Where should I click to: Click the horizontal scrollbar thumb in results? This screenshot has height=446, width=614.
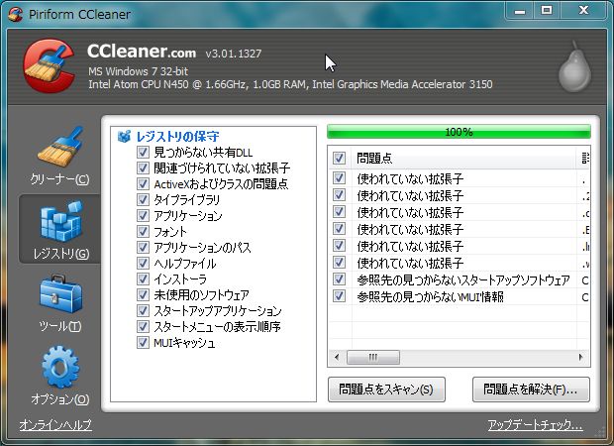373,357
